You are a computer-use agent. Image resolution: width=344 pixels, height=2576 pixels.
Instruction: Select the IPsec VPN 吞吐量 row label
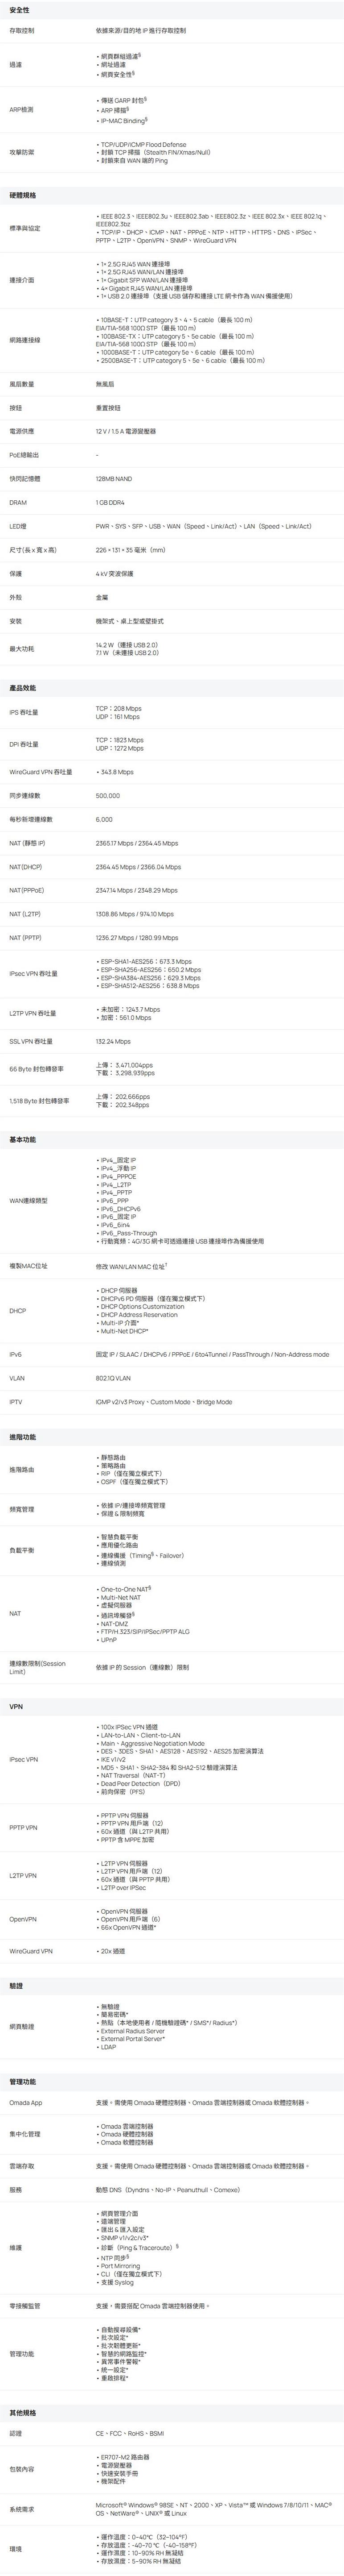click(x=34, y=973)
